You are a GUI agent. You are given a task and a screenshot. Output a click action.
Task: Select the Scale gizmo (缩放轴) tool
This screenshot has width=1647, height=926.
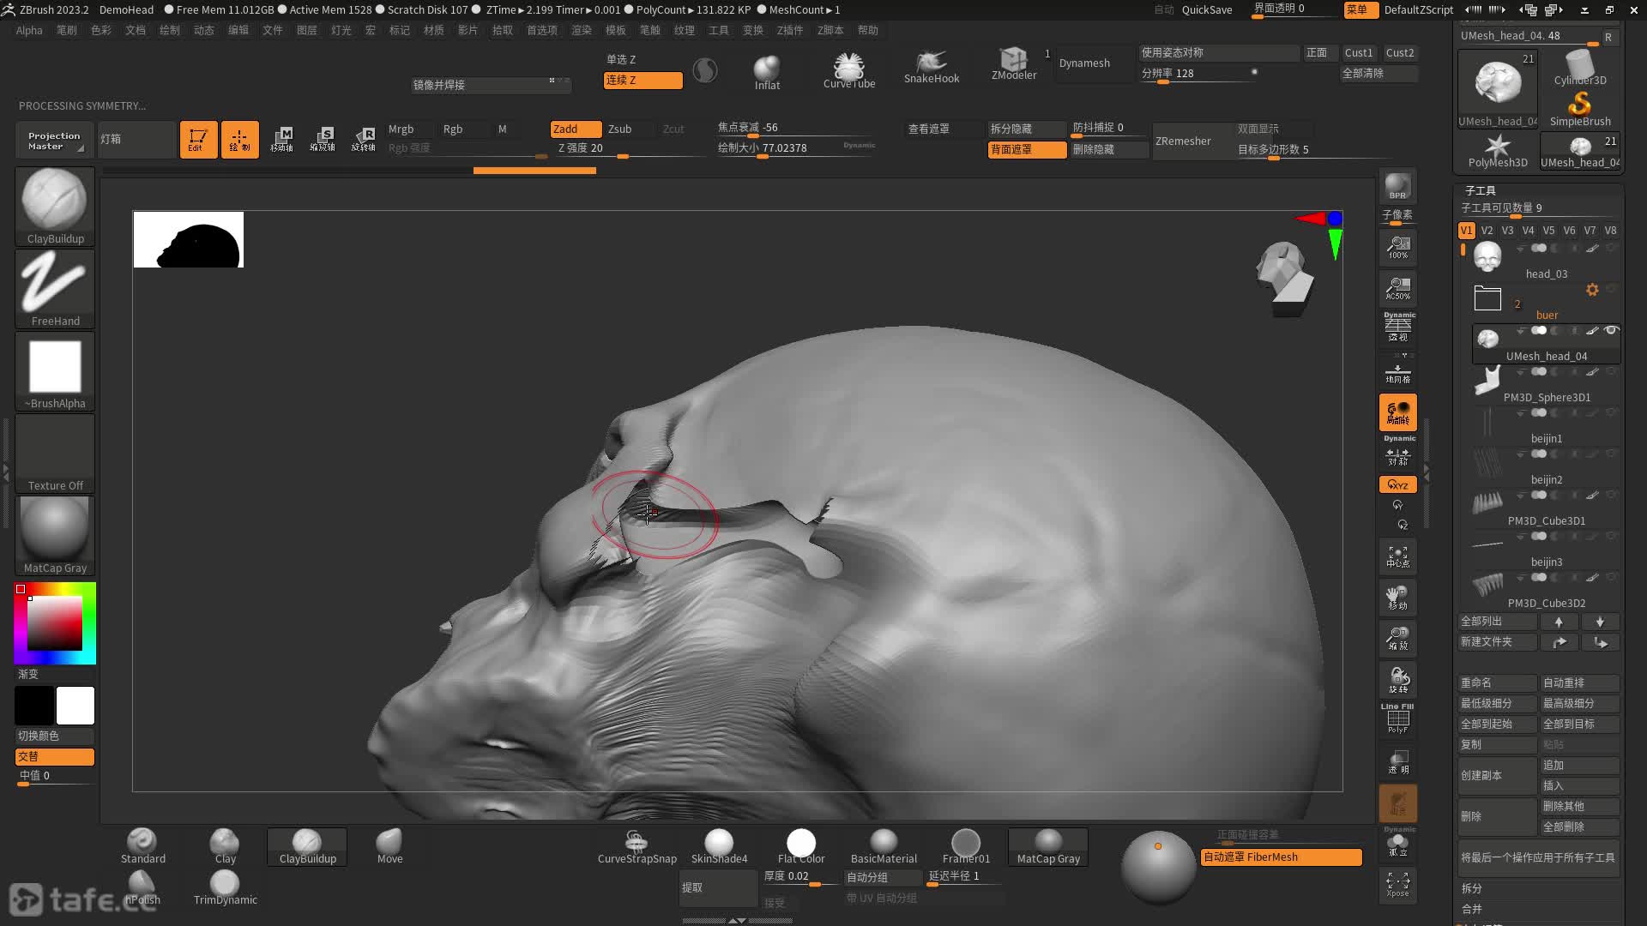[x=323, y=139]
